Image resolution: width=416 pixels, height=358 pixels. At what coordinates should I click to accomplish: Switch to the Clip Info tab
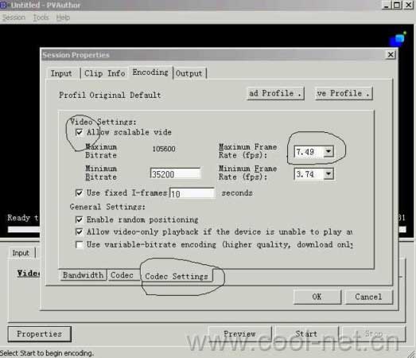click(105, 73)
